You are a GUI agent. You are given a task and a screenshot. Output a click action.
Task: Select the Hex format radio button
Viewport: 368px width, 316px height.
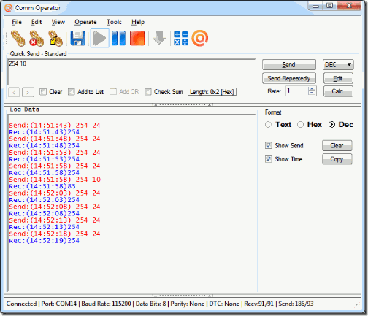pos(300,125)
